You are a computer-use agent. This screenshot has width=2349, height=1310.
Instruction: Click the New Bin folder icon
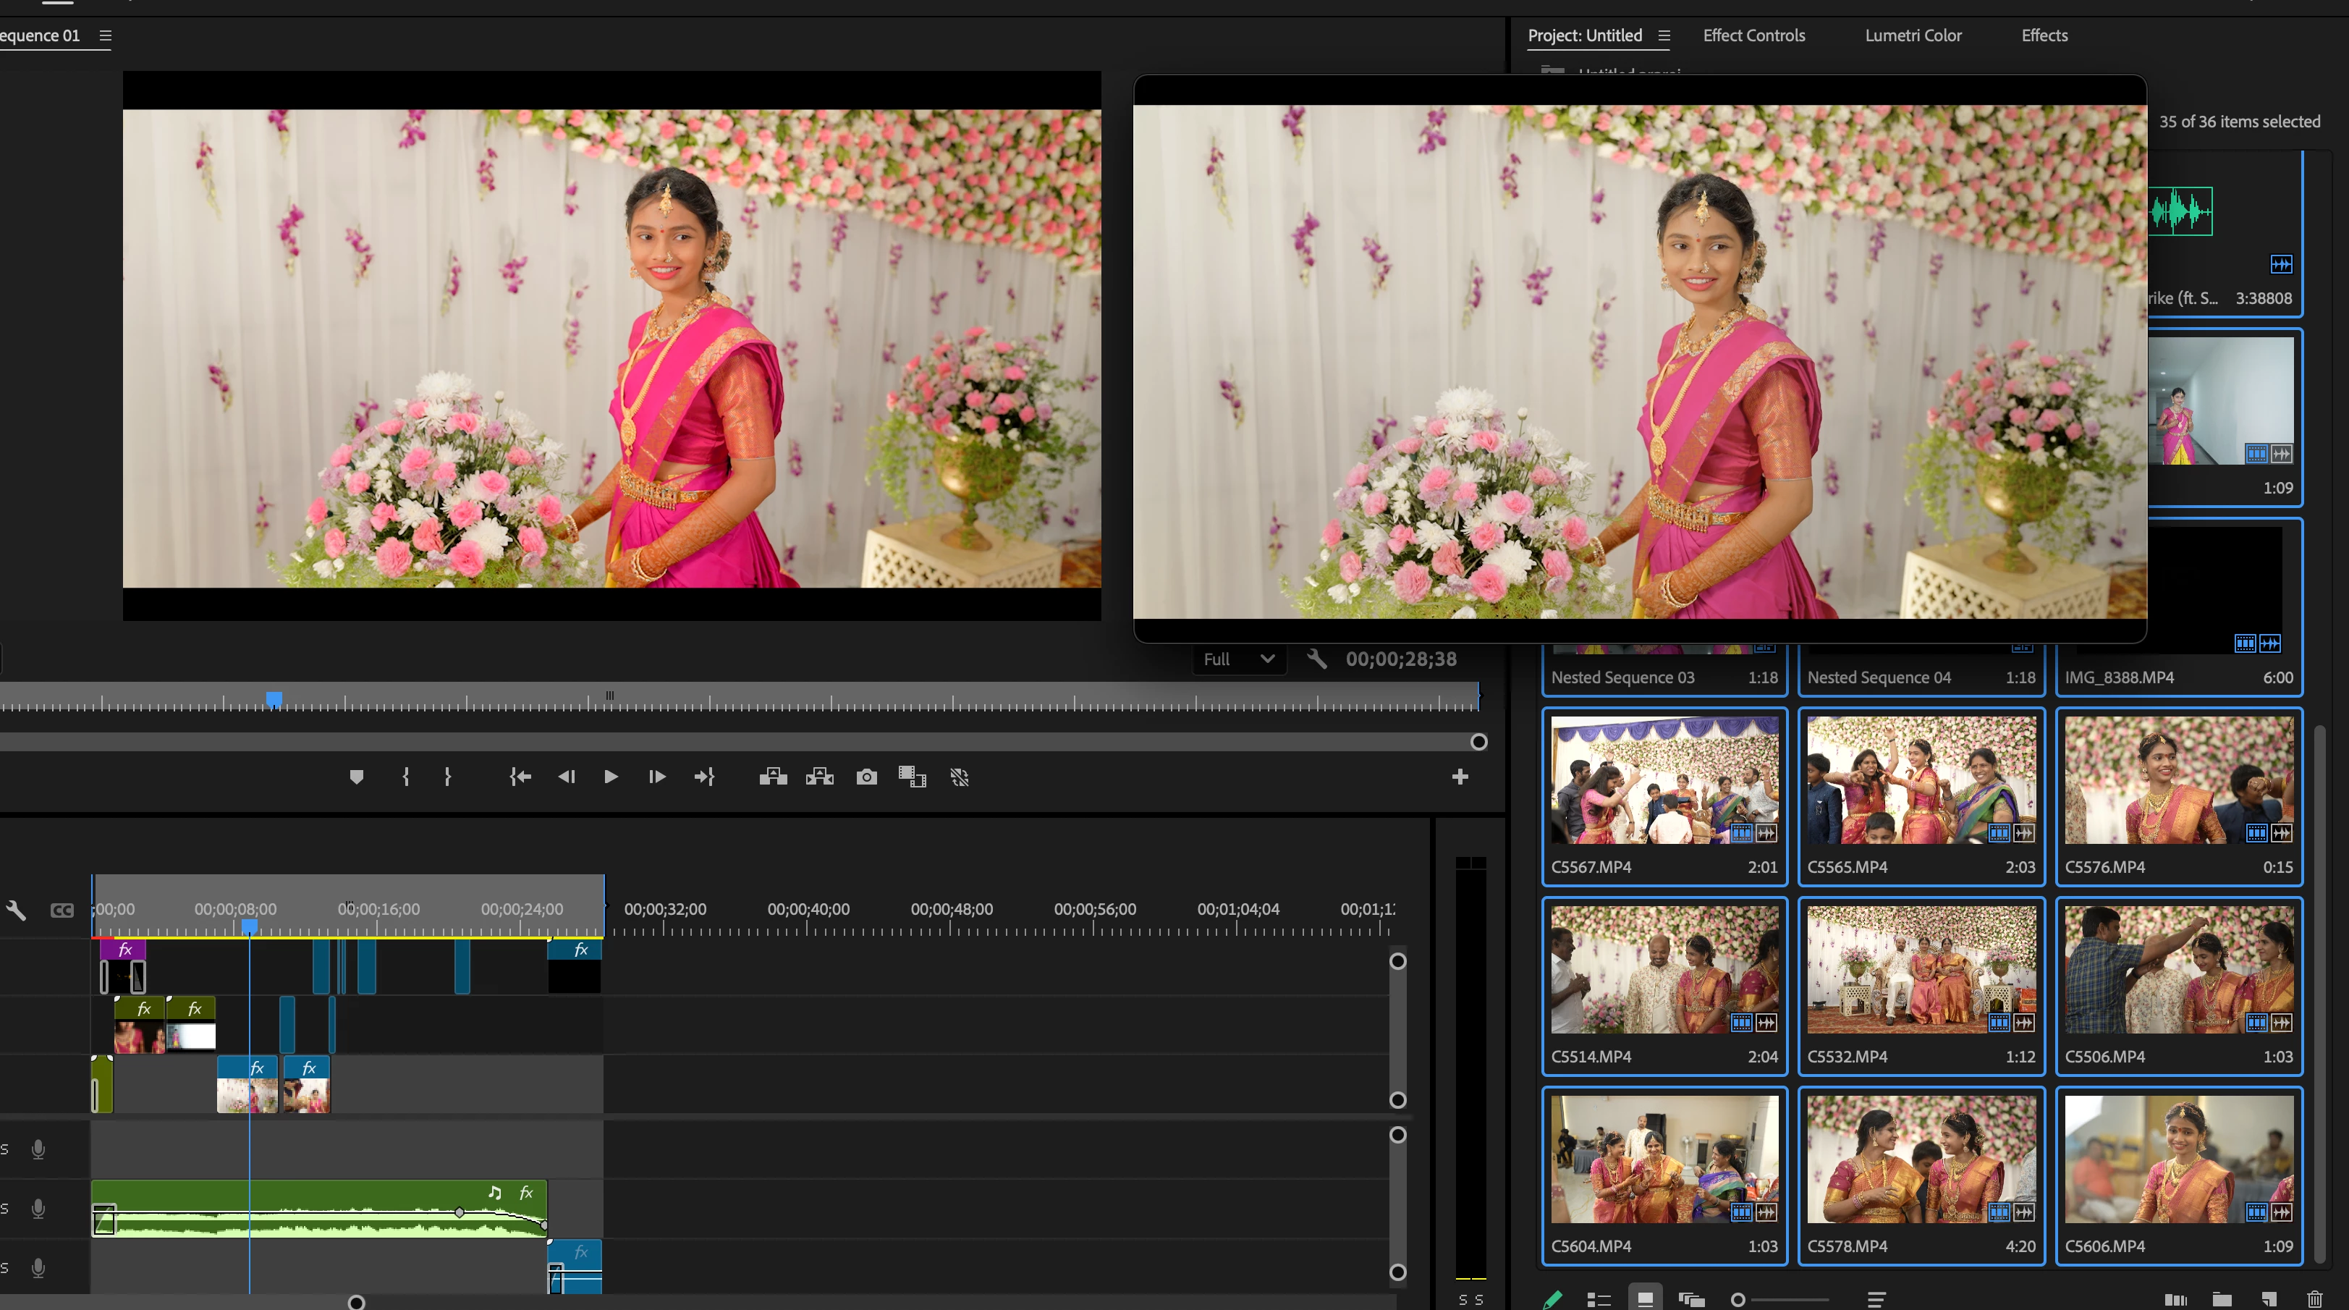point(2222,1299)
